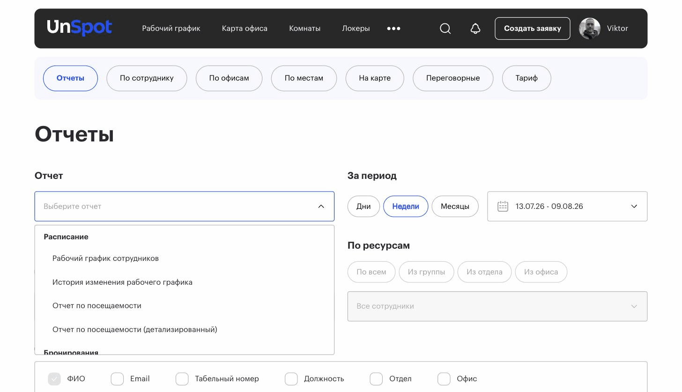The width and height of the screenshot is (682, 392).
Task: Select Из отдела resource filter
Action: (x=484, y=272)
